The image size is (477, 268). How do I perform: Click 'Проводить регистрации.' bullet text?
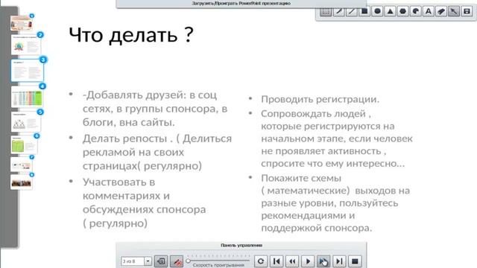(x=320, y=99)
